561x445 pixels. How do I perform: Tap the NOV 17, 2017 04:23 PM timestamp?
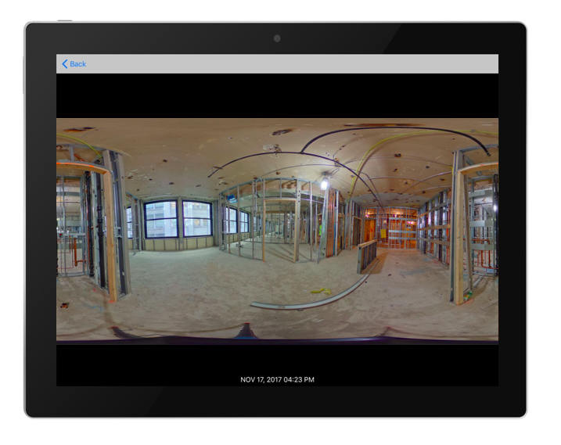pyautogui.click(x=277, y=379)
